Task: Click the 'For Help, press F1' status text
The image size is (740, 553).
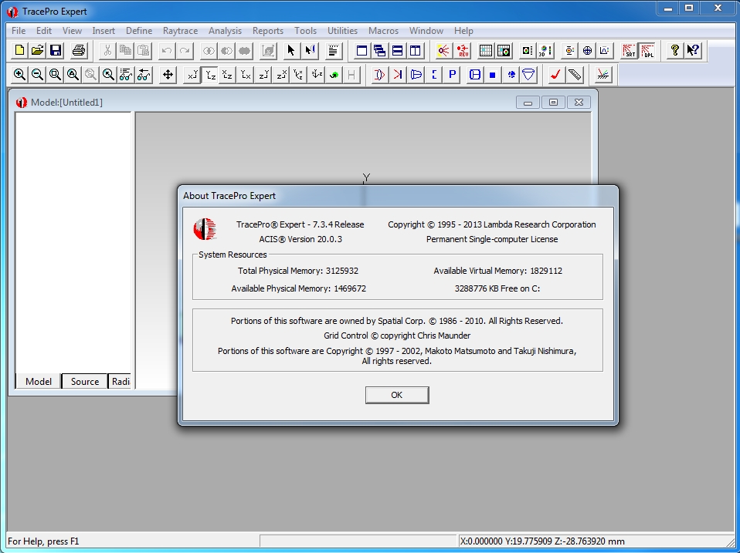Action: [x=43, y=541]
